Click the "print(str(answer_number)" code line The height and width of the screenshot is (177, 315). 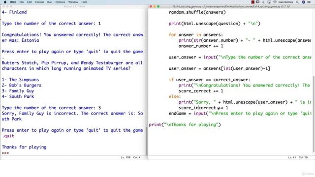coord(245,40)
